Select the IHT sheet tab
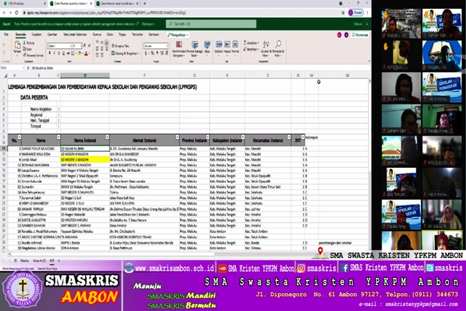Screen dimensions: 466x311 coord(52,261)
